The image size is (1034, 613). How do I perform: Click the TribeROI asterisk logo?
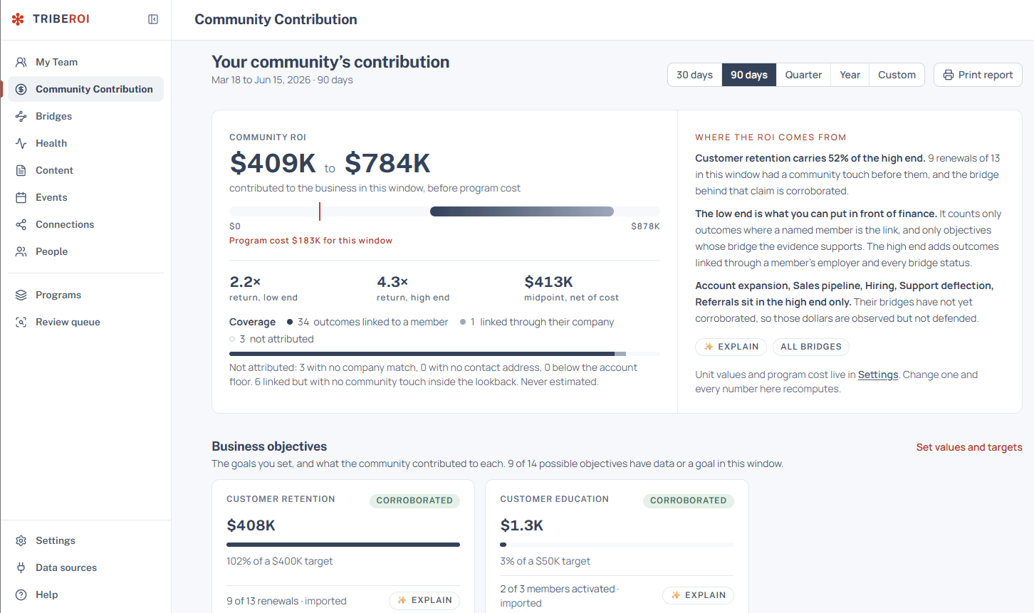(18, 19)
